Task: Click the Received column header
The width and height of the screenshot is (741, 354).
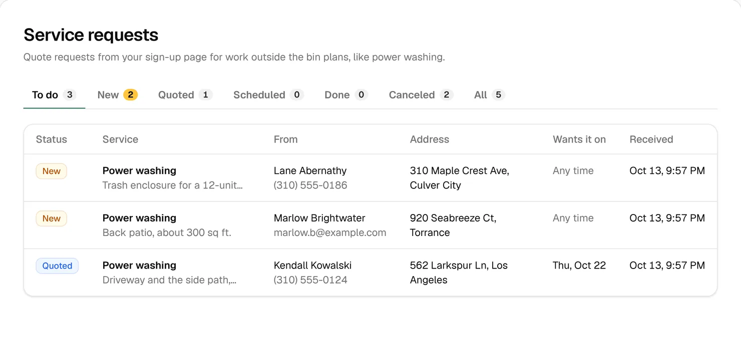Action: (x=651, y=139)
